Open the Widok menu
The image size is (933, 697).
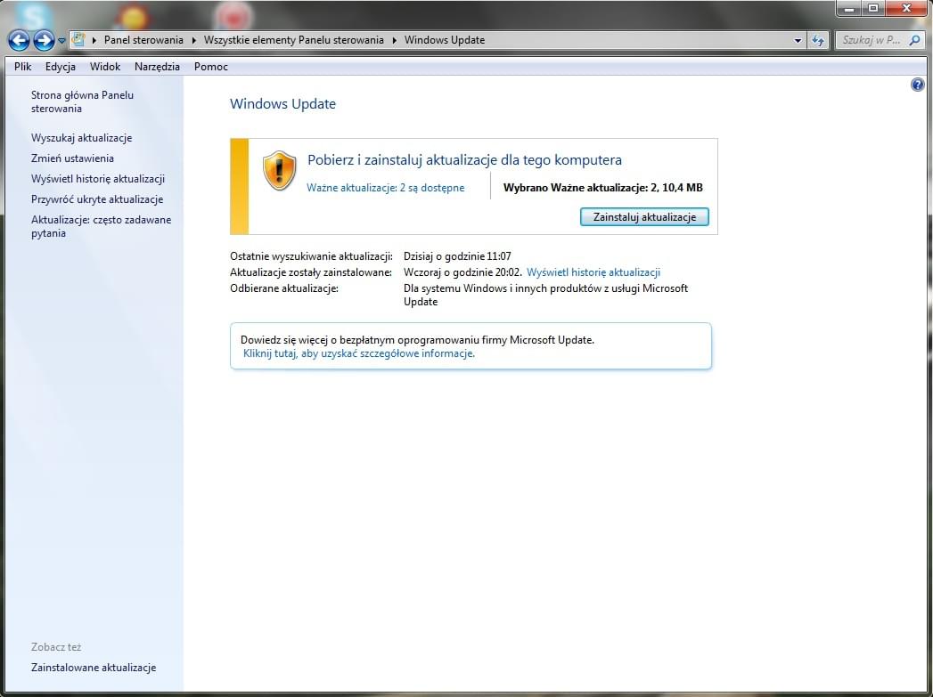coord(105,67)
